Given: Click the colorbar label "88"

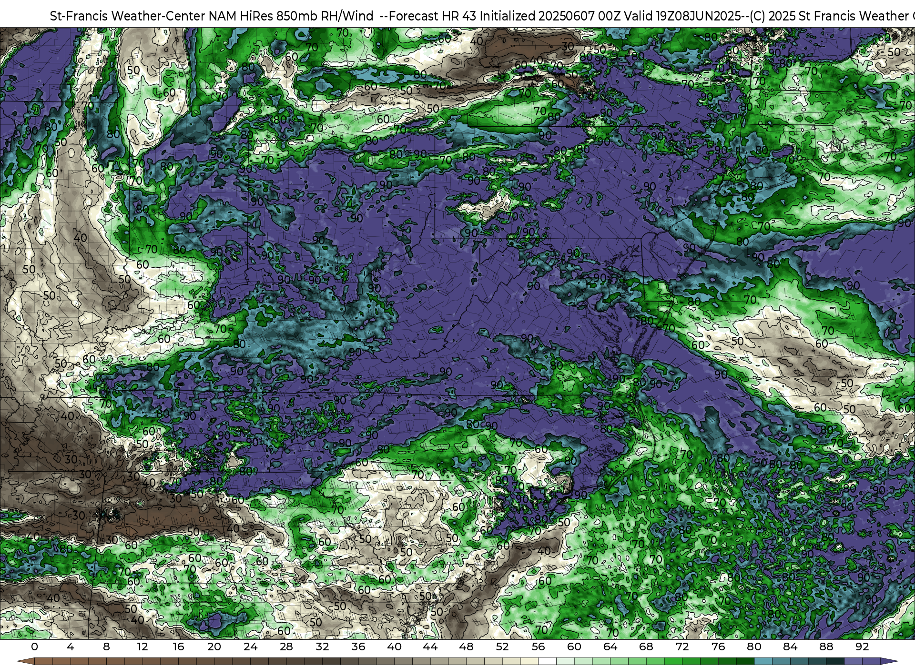Looking at the screenshot, I should tap(826, 647).
